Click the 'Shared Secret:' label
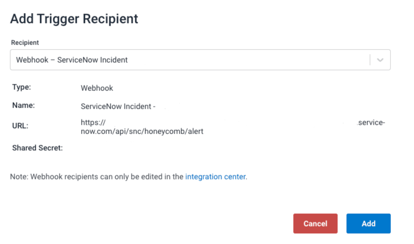 [x=37, y=148]
